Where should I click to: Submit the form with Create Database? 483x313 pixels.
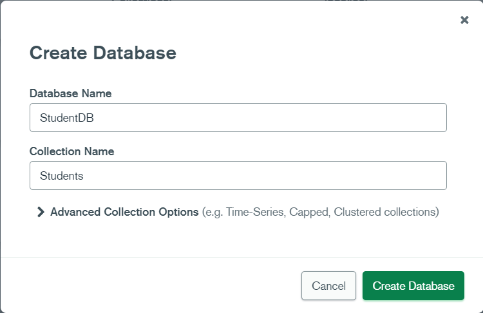tap(413, 286)
